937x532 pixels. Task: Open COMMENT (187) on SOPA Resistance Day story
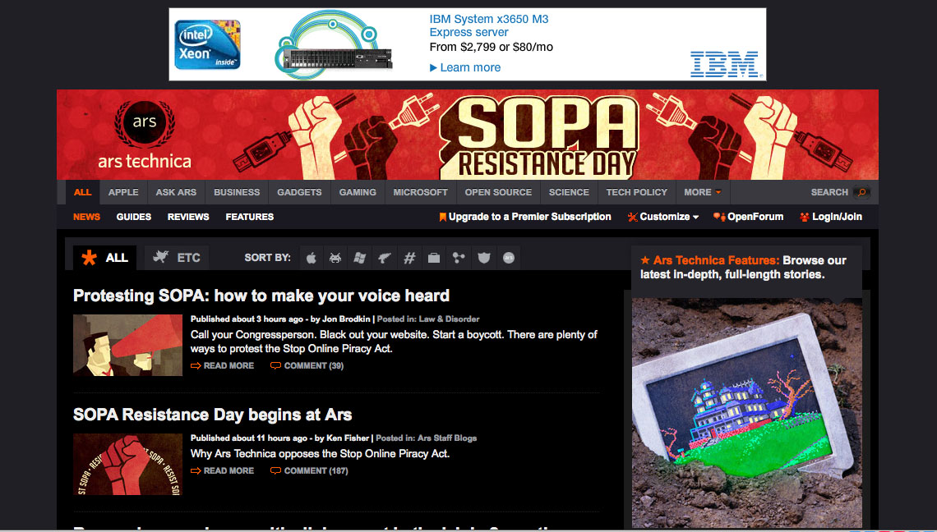tap(316, 470)
